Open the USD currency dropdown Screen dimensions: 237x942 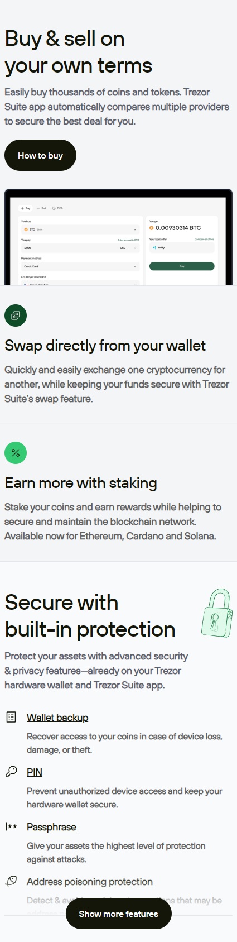click(128, 248)
